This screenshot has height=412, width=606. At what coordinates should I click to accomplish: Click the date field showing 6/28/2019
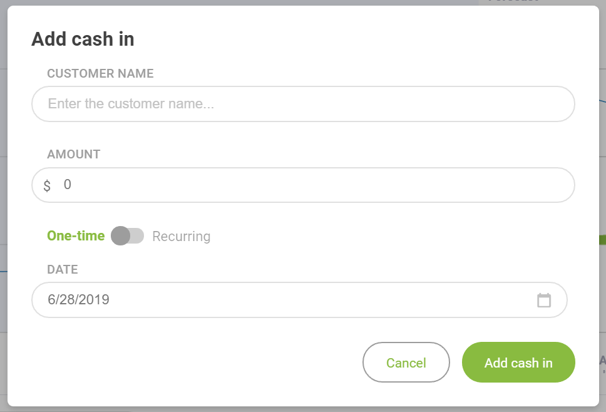click(299, 300)
